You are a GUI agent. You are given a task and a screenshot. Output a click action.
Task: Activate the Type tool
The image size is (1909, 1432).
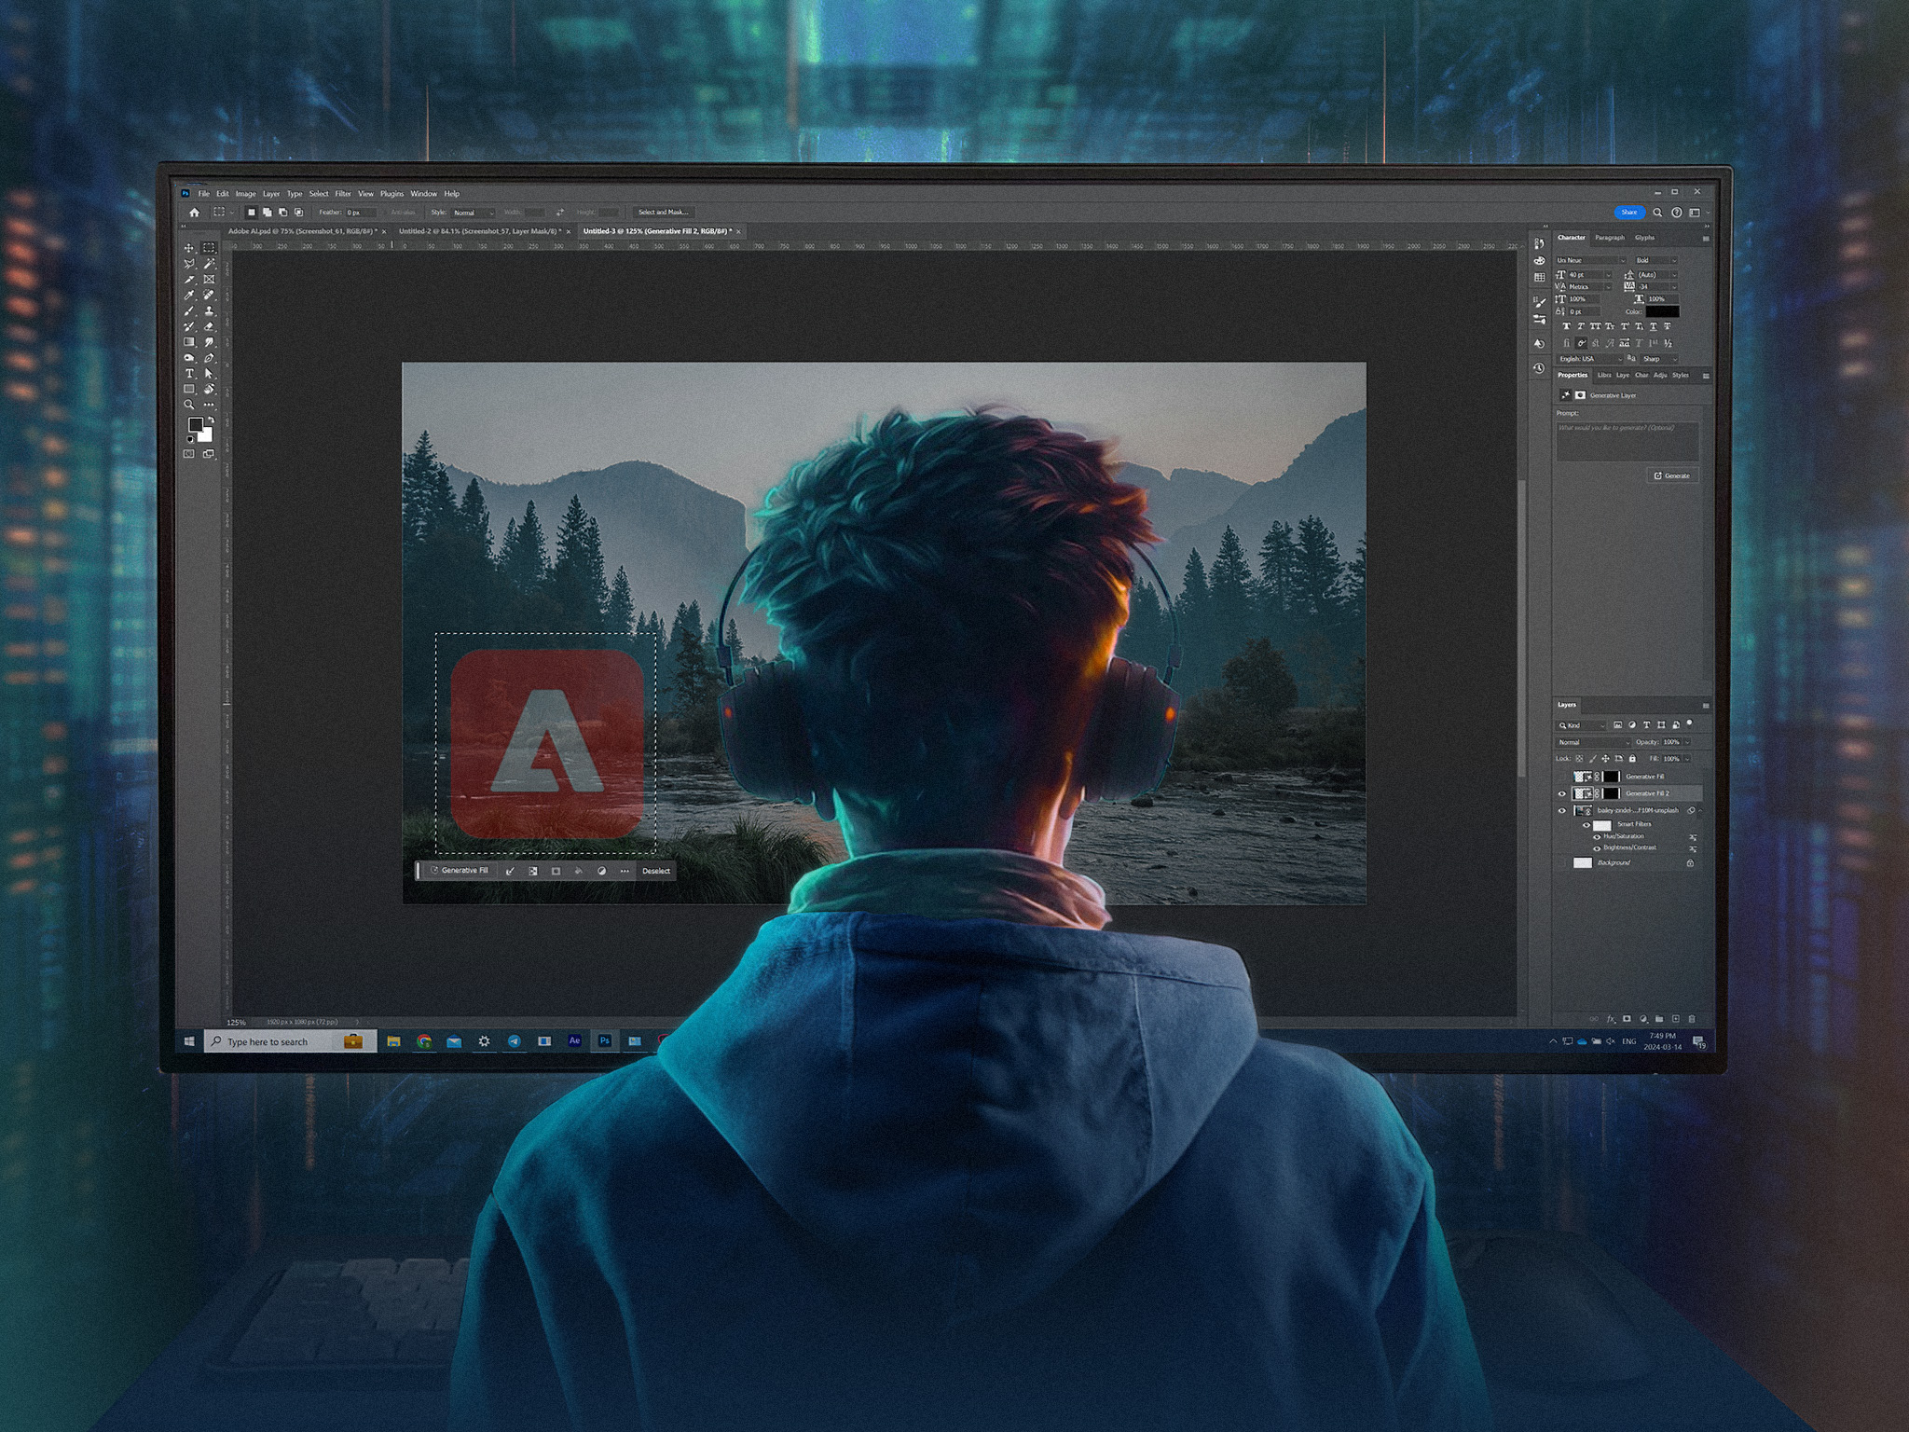click(x=189, y=373)
